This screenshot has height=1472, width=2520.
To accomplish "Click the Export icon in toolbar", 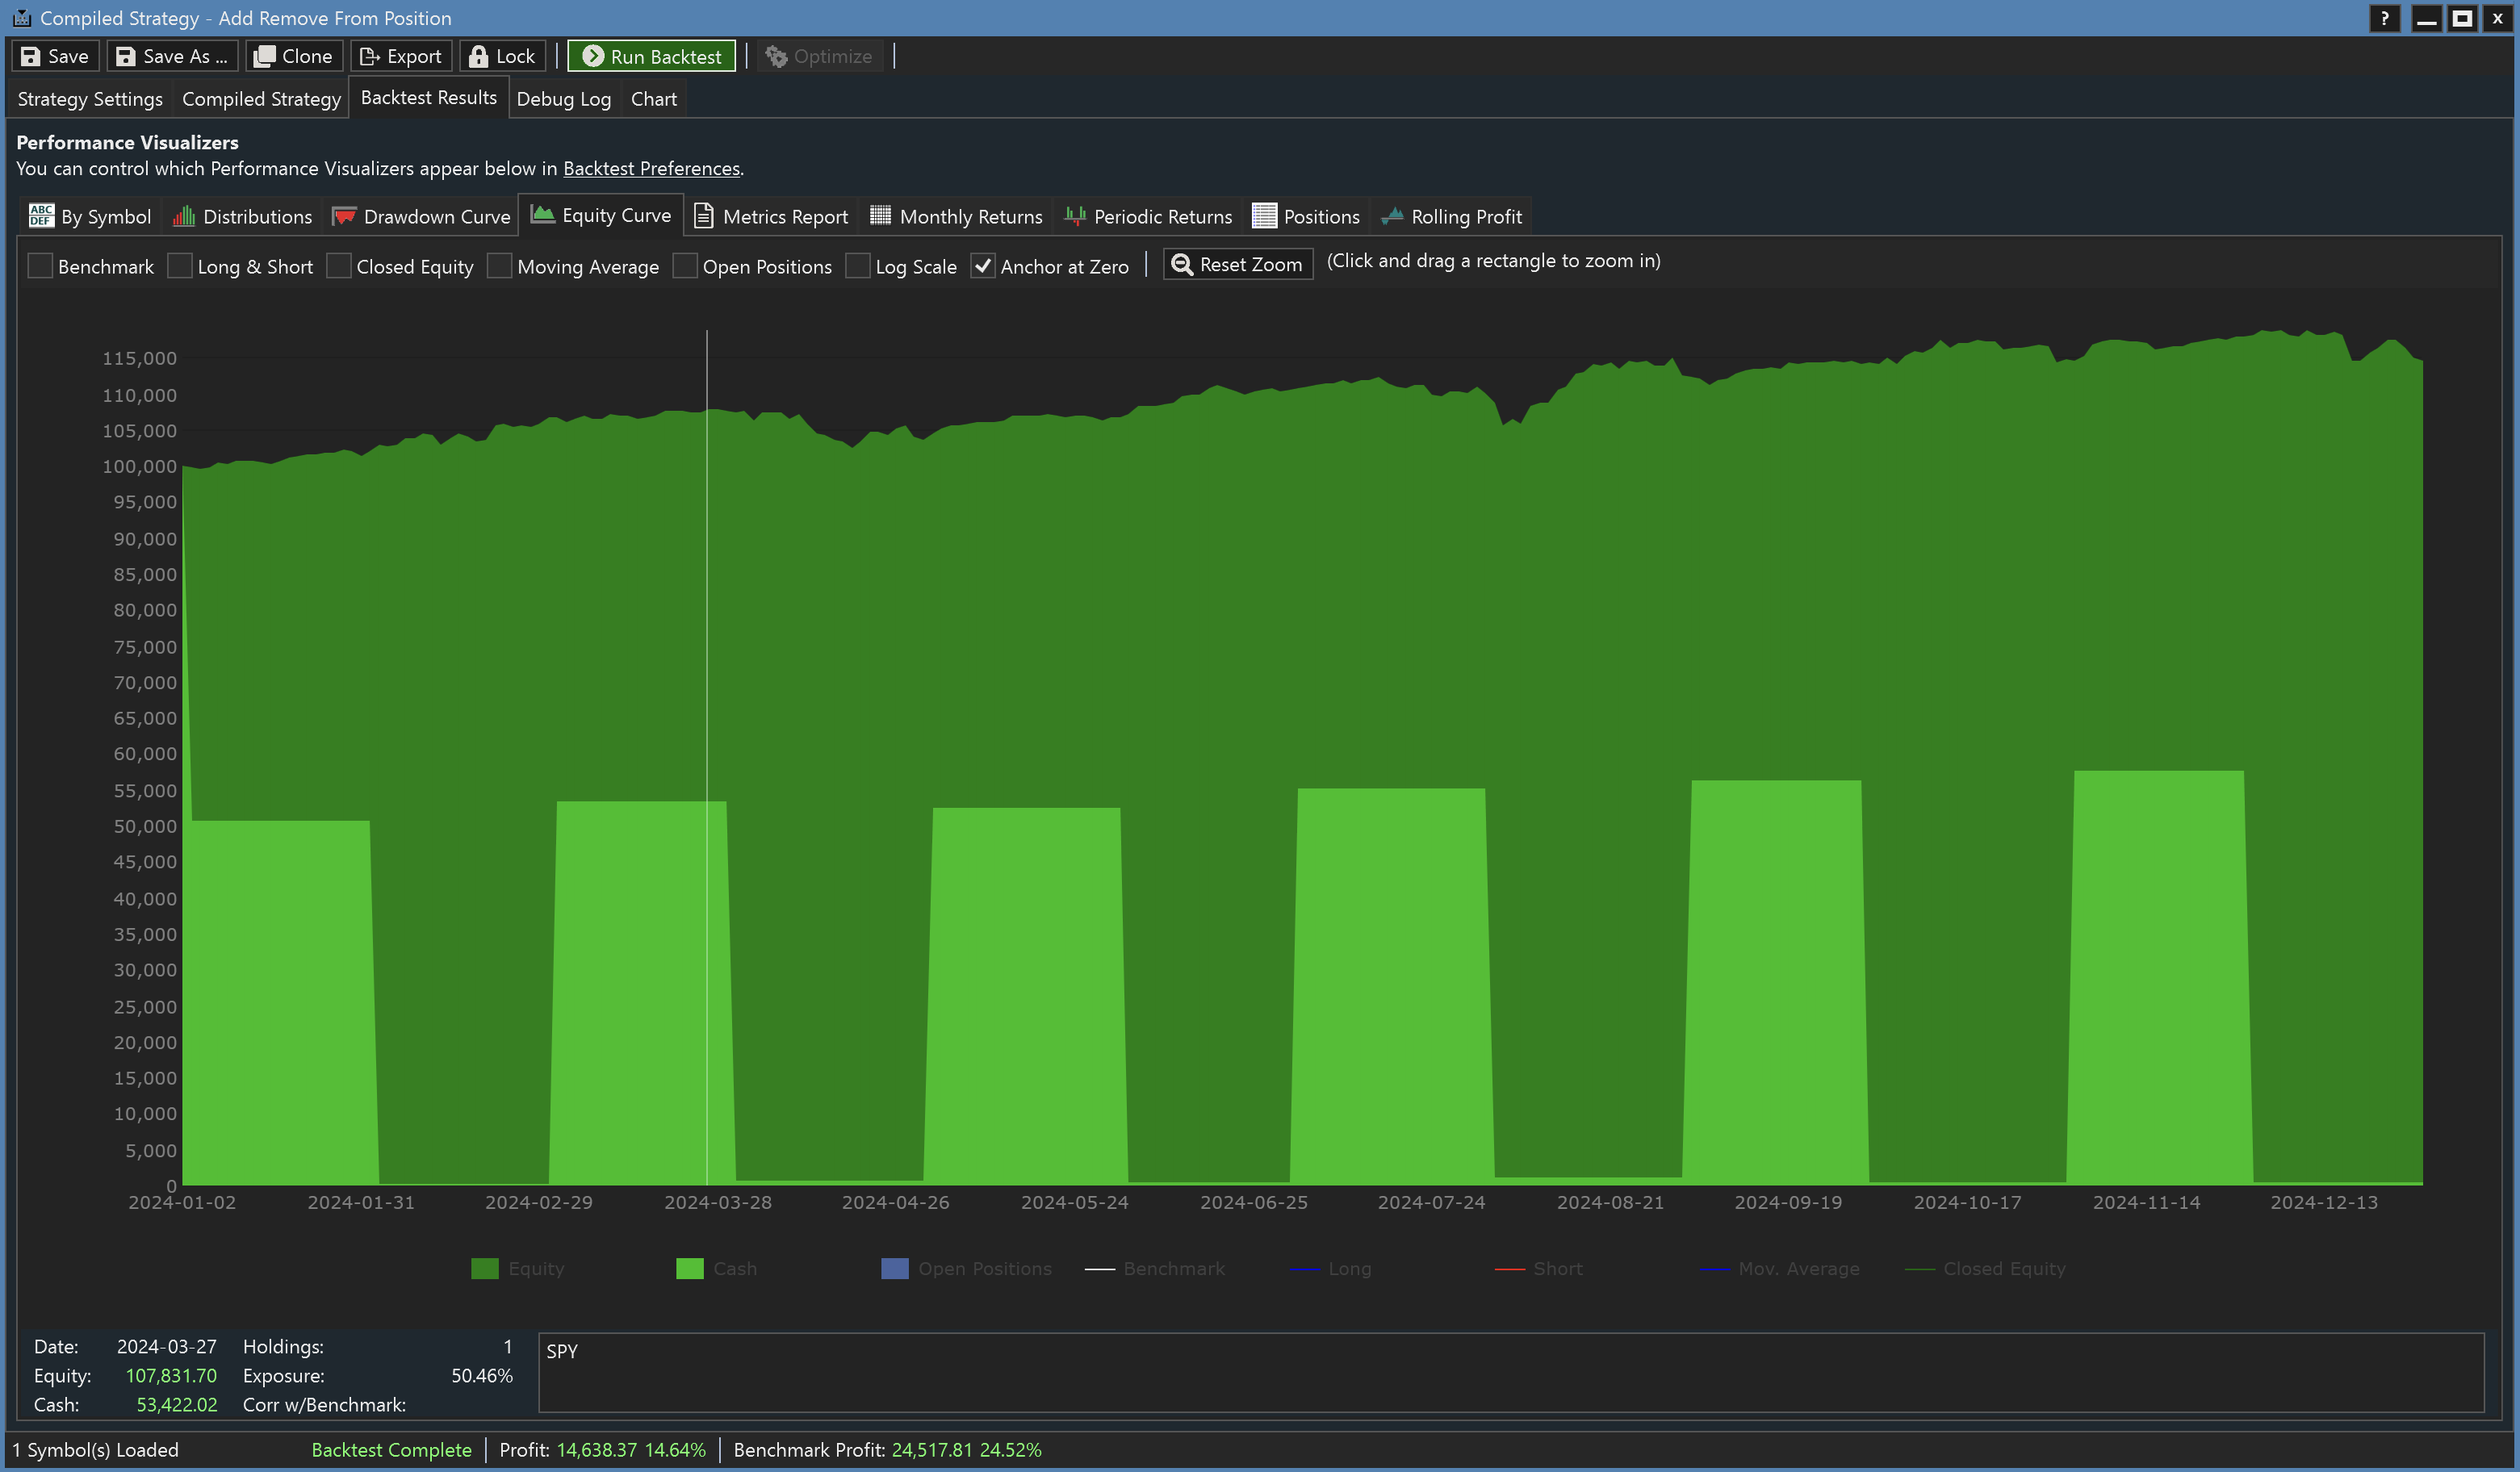I will 369,57.
